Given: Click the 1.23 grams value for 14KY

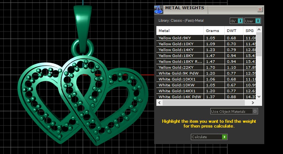Looking at the screenshot, I should (x=211, y=50).
